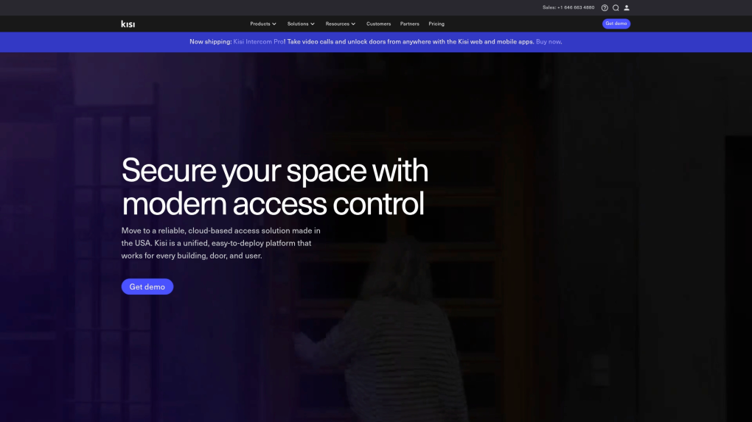
Task: Open the Customers page
Action: (x=378, y=24)
